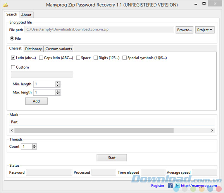224x193 pixels.
Task: Click the Mask horizontal scrollbar thumb
Action: coord(94,130)
